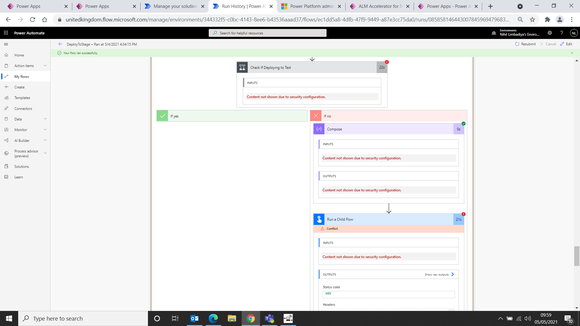Open the Connectors navigation item
Viewport: 580px width, 326px height.
25,108
